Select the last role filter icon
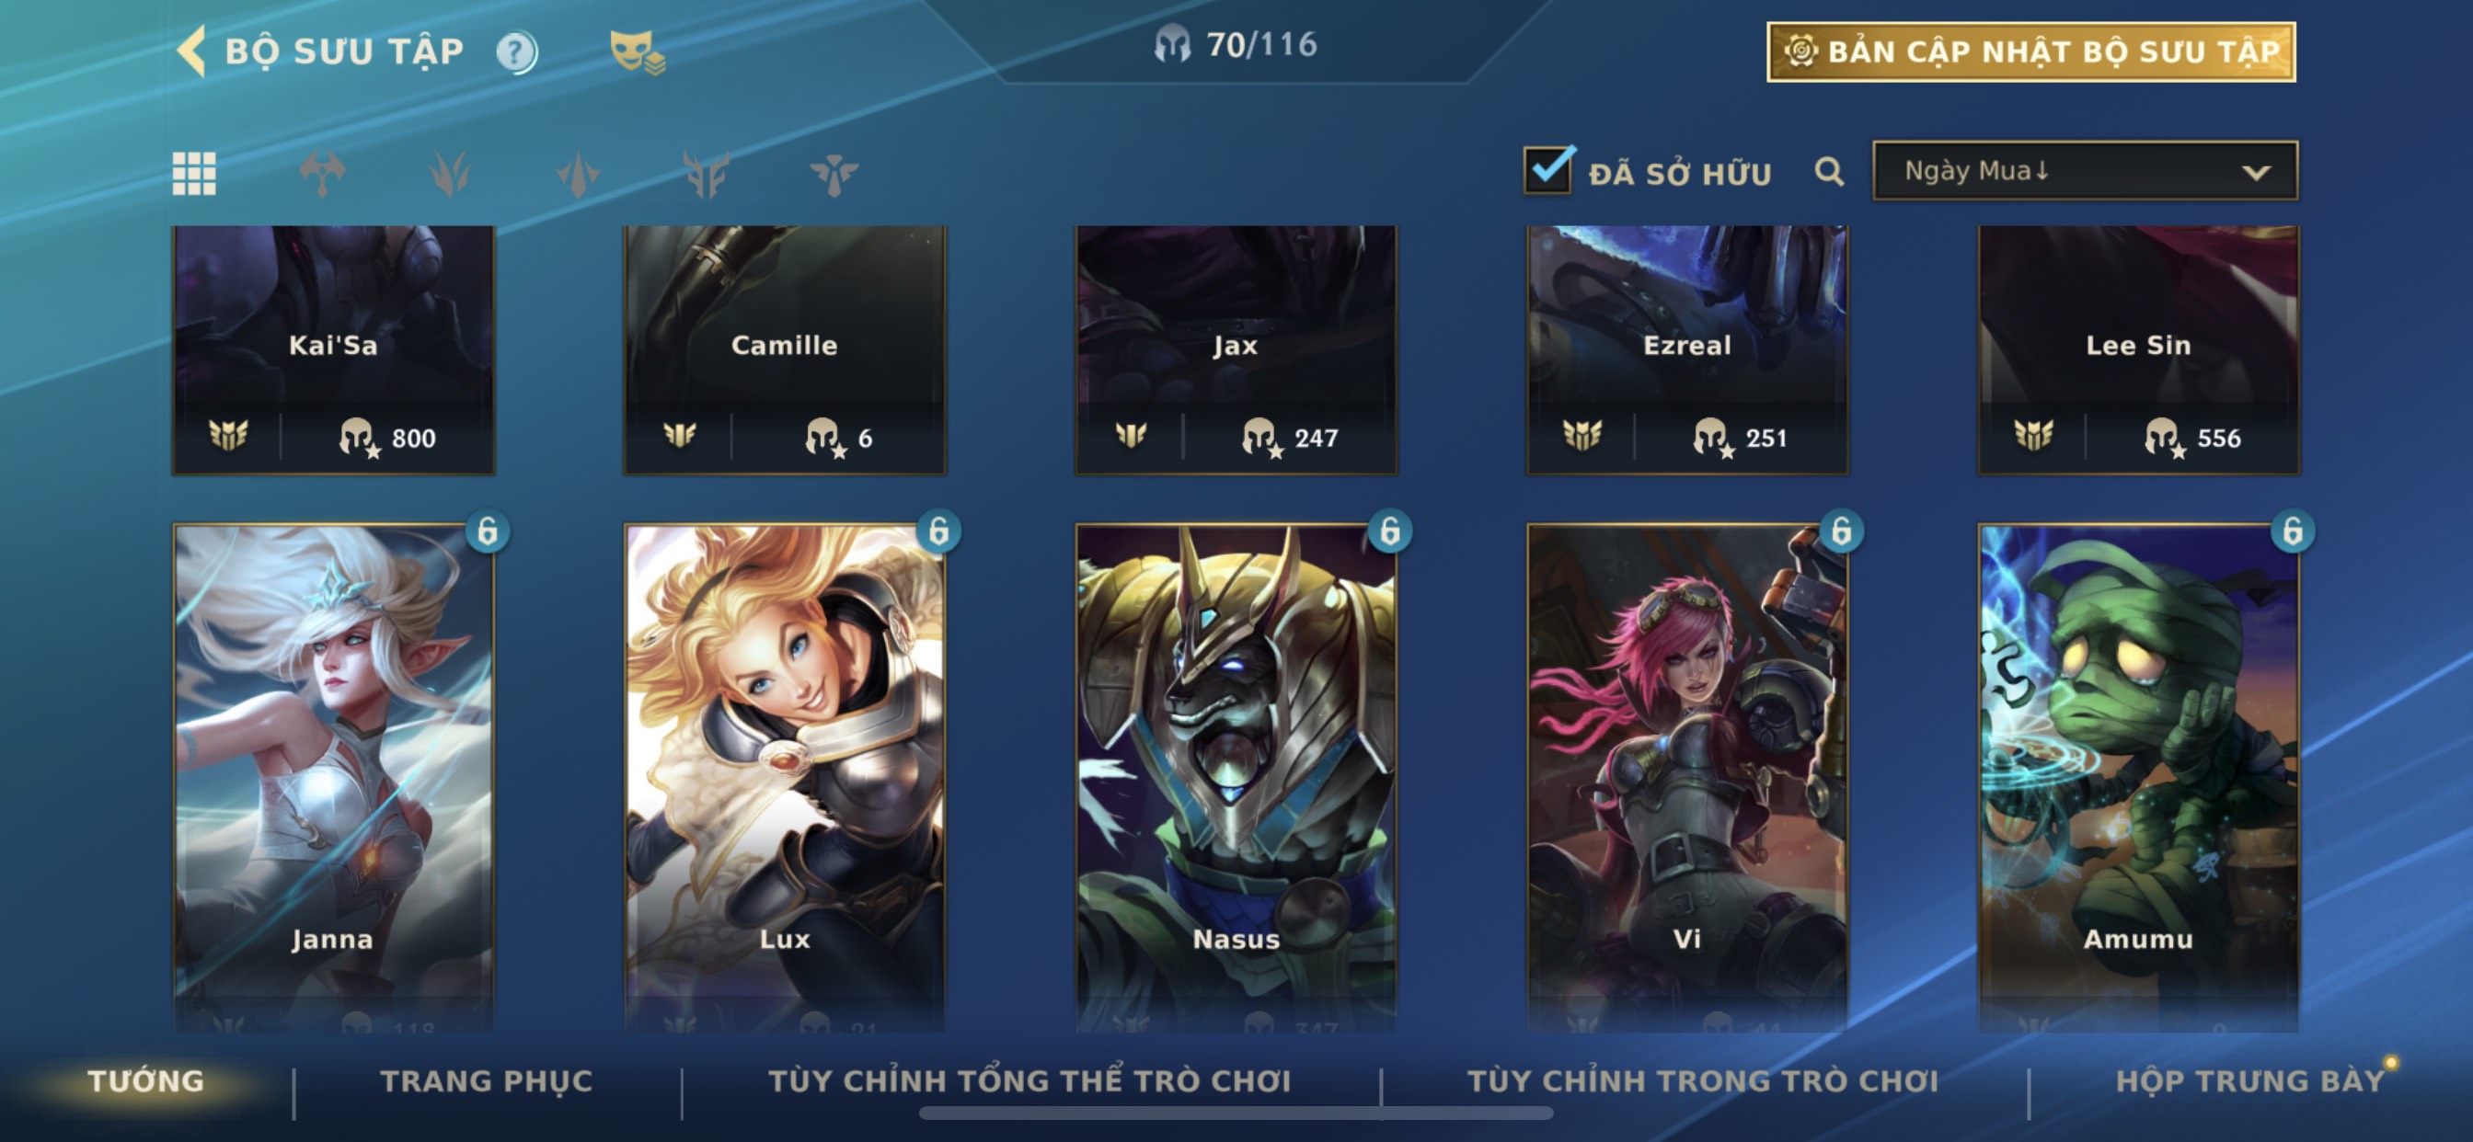This screenshot has height=1142, width=2473. point(834,174)
